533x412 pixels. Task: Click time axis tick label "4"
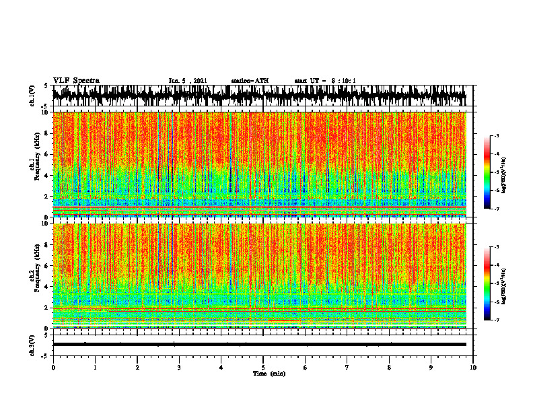coord(221,368)
